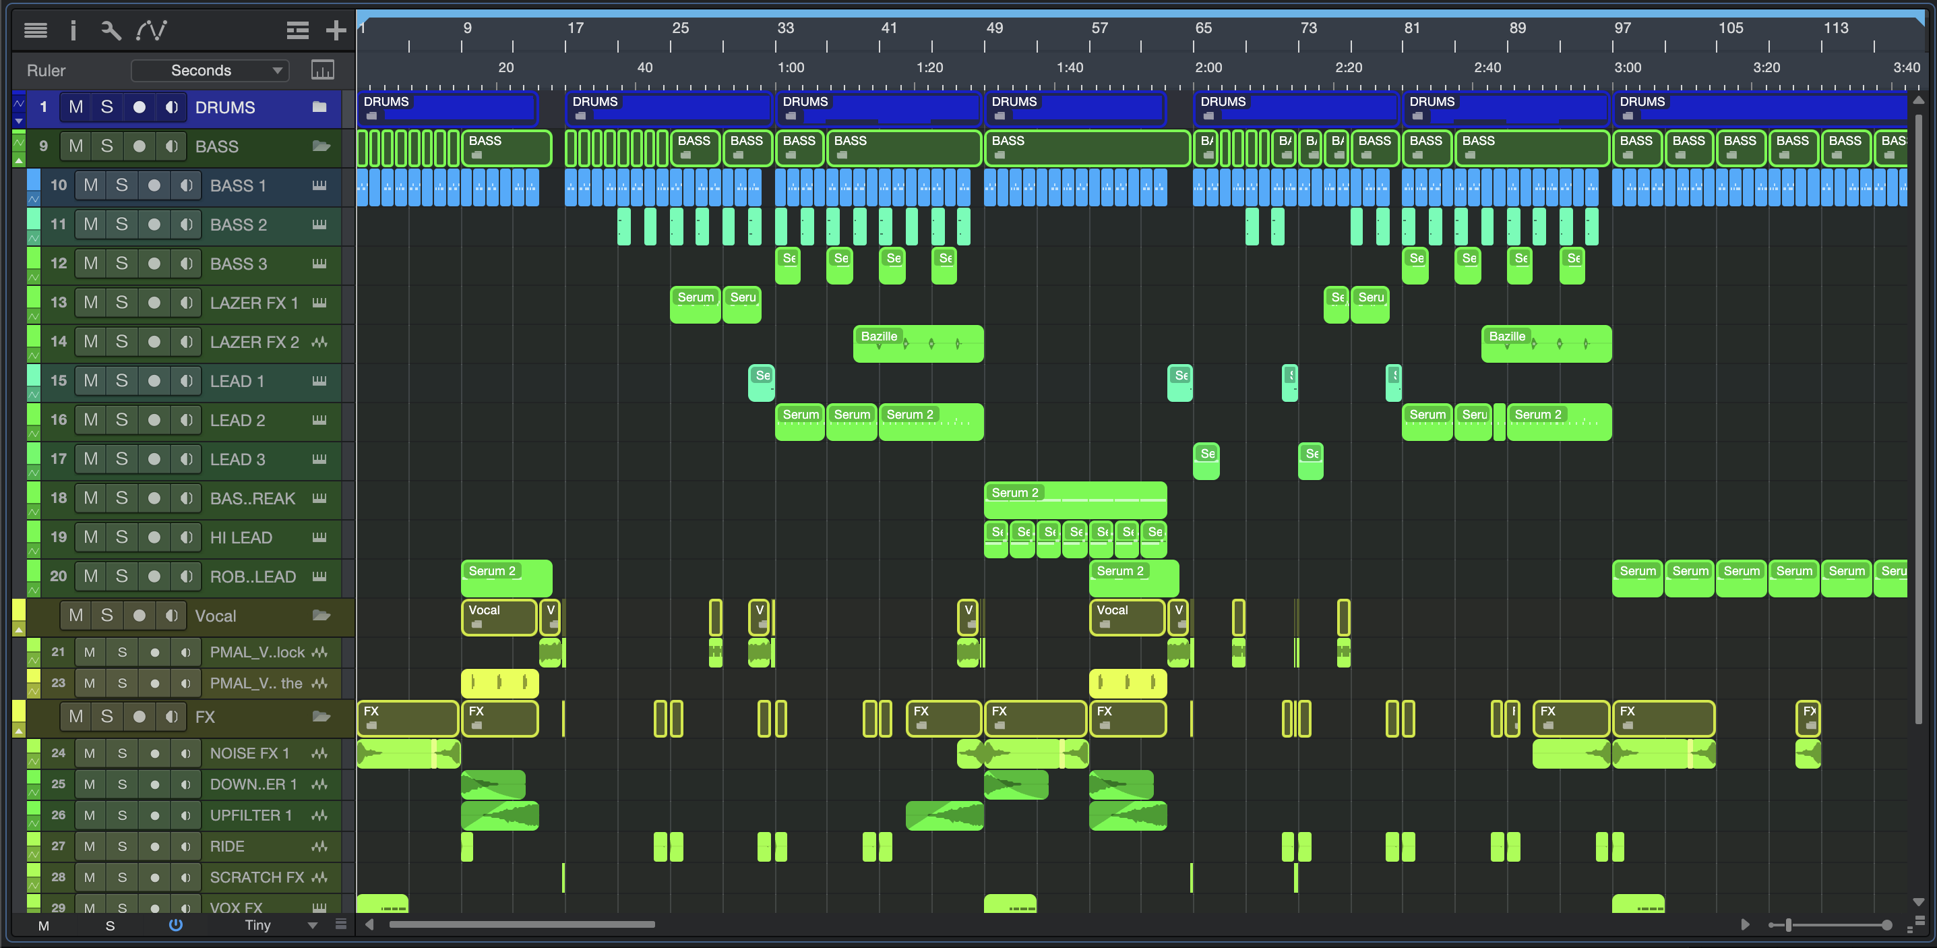Click the timeline scroll right arrow
The image size is (1937, 948).
[1746, 924]
